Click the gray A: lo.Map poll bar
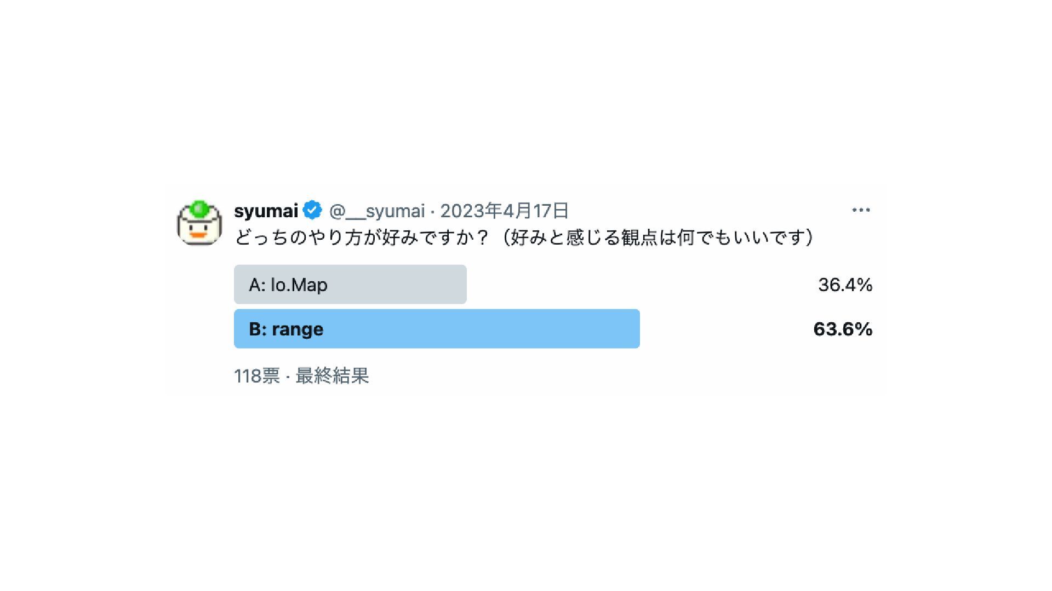 (x=350, y=285)
